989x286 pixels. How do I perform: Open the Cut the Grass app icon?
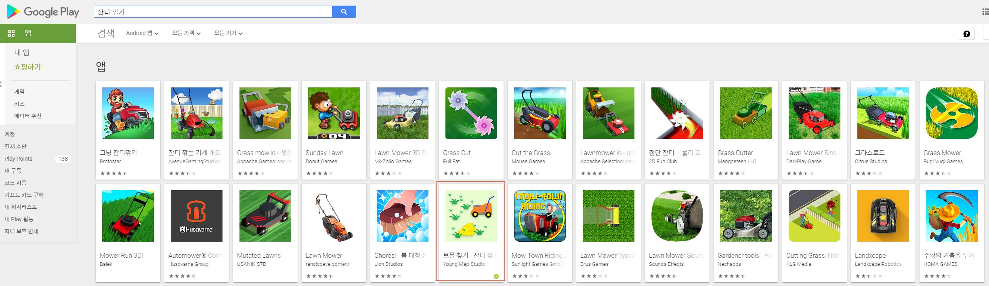540,113
